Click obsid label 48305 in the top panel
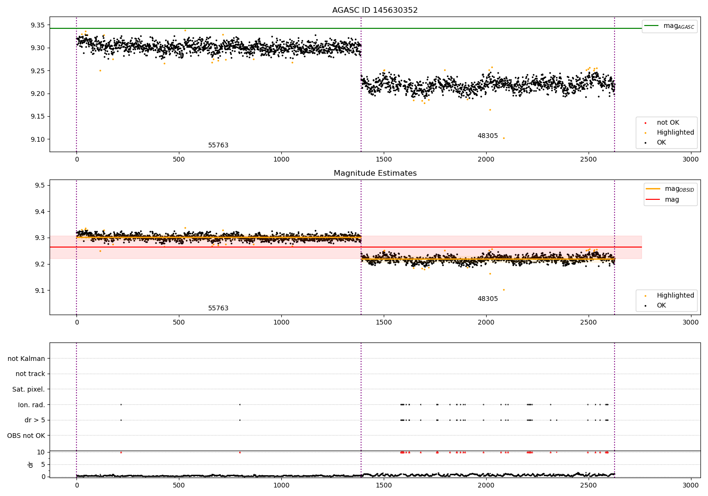 click(x=488, y=136)
